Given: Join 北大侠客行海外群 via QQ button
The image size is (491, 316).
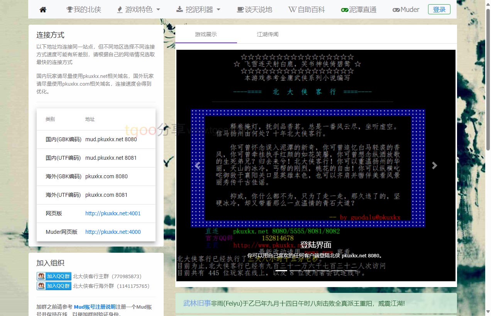Looking at the screenshot, I should [x=54, y=286].
